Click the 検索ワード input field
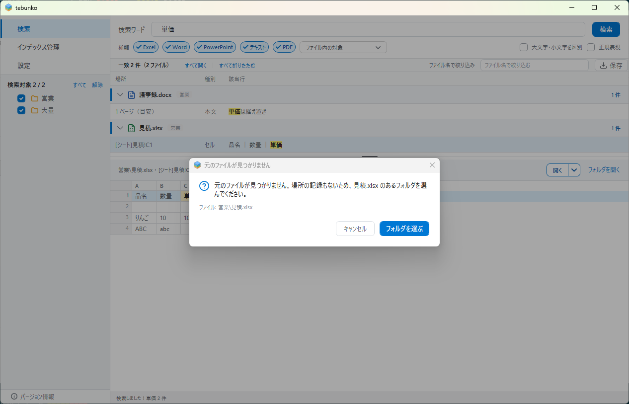629x404 pixels. tap(368, 29)
